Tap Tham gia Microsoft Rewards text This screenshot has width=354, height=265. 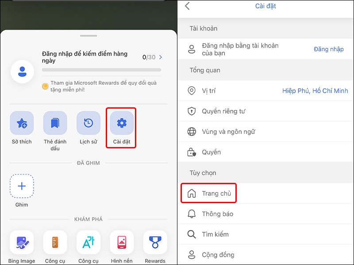coord(104,86)
